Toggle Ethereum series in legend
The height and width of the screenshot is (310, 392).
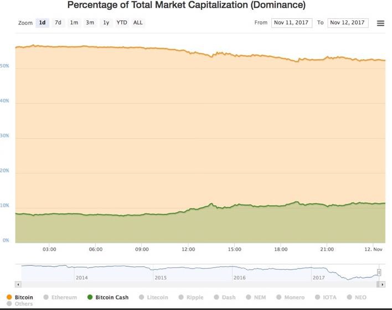[60, 297]
